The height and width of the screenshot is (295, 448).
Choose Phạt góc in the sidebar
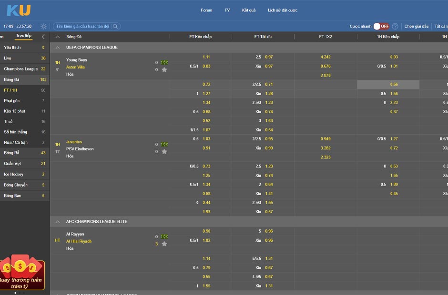25,101
